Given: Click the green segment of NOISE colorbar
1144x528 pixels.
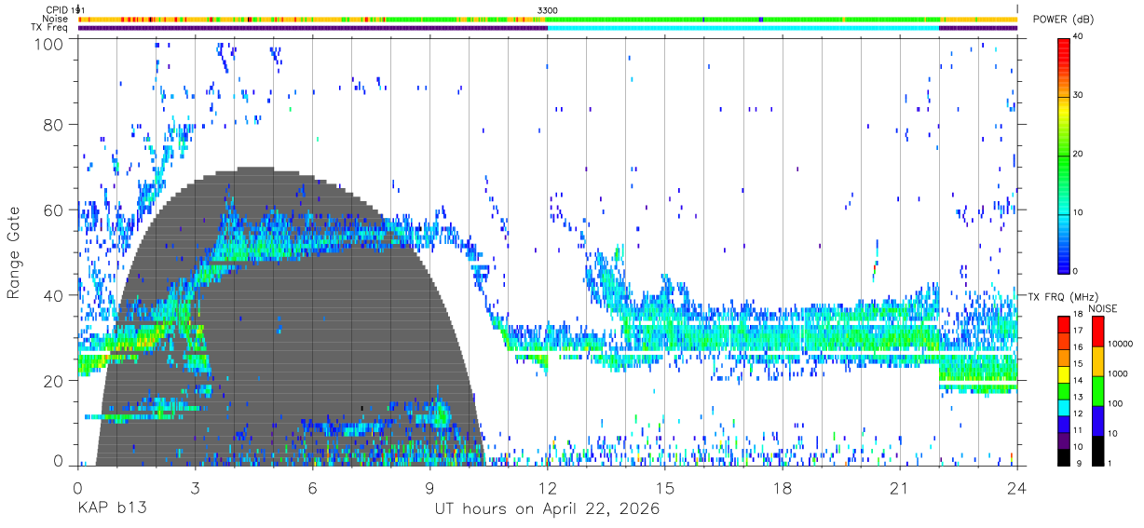Looking at the screenshot, I should (1097, 391).
